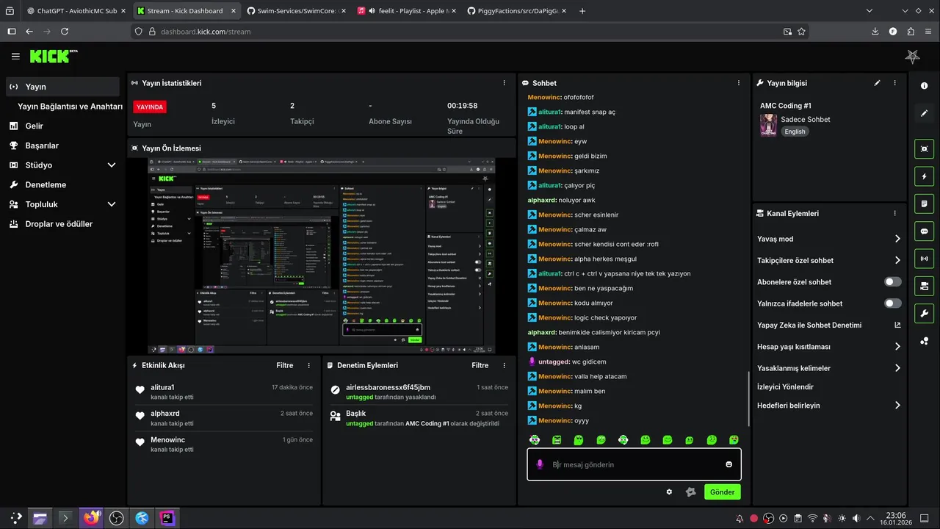Open Etkinlik Akışı three-dot menu
This screenshot has width=940, height=529.
pos(308,365)
